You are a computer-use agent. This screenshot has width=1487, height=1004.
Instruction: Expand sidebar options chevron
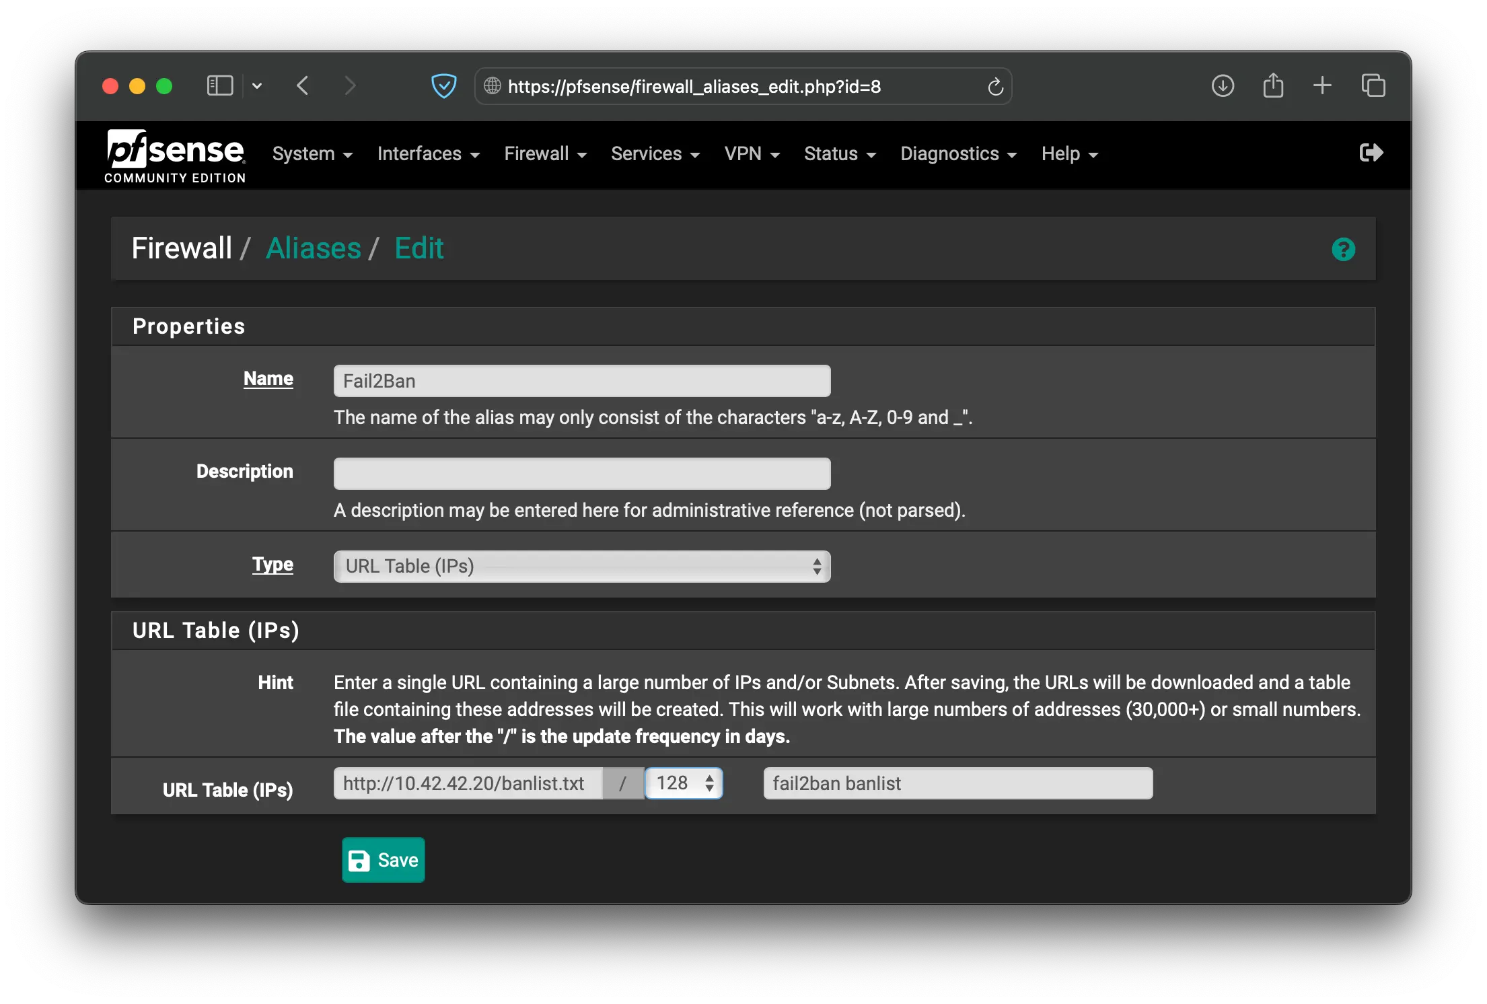click(x=257, y=86)
